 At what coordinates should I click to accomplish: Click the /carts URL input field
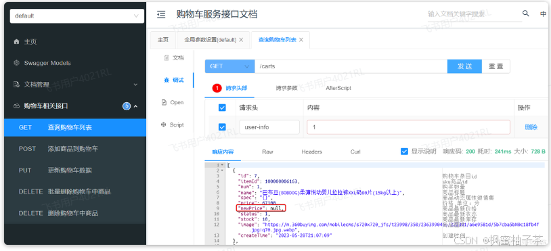351,66
